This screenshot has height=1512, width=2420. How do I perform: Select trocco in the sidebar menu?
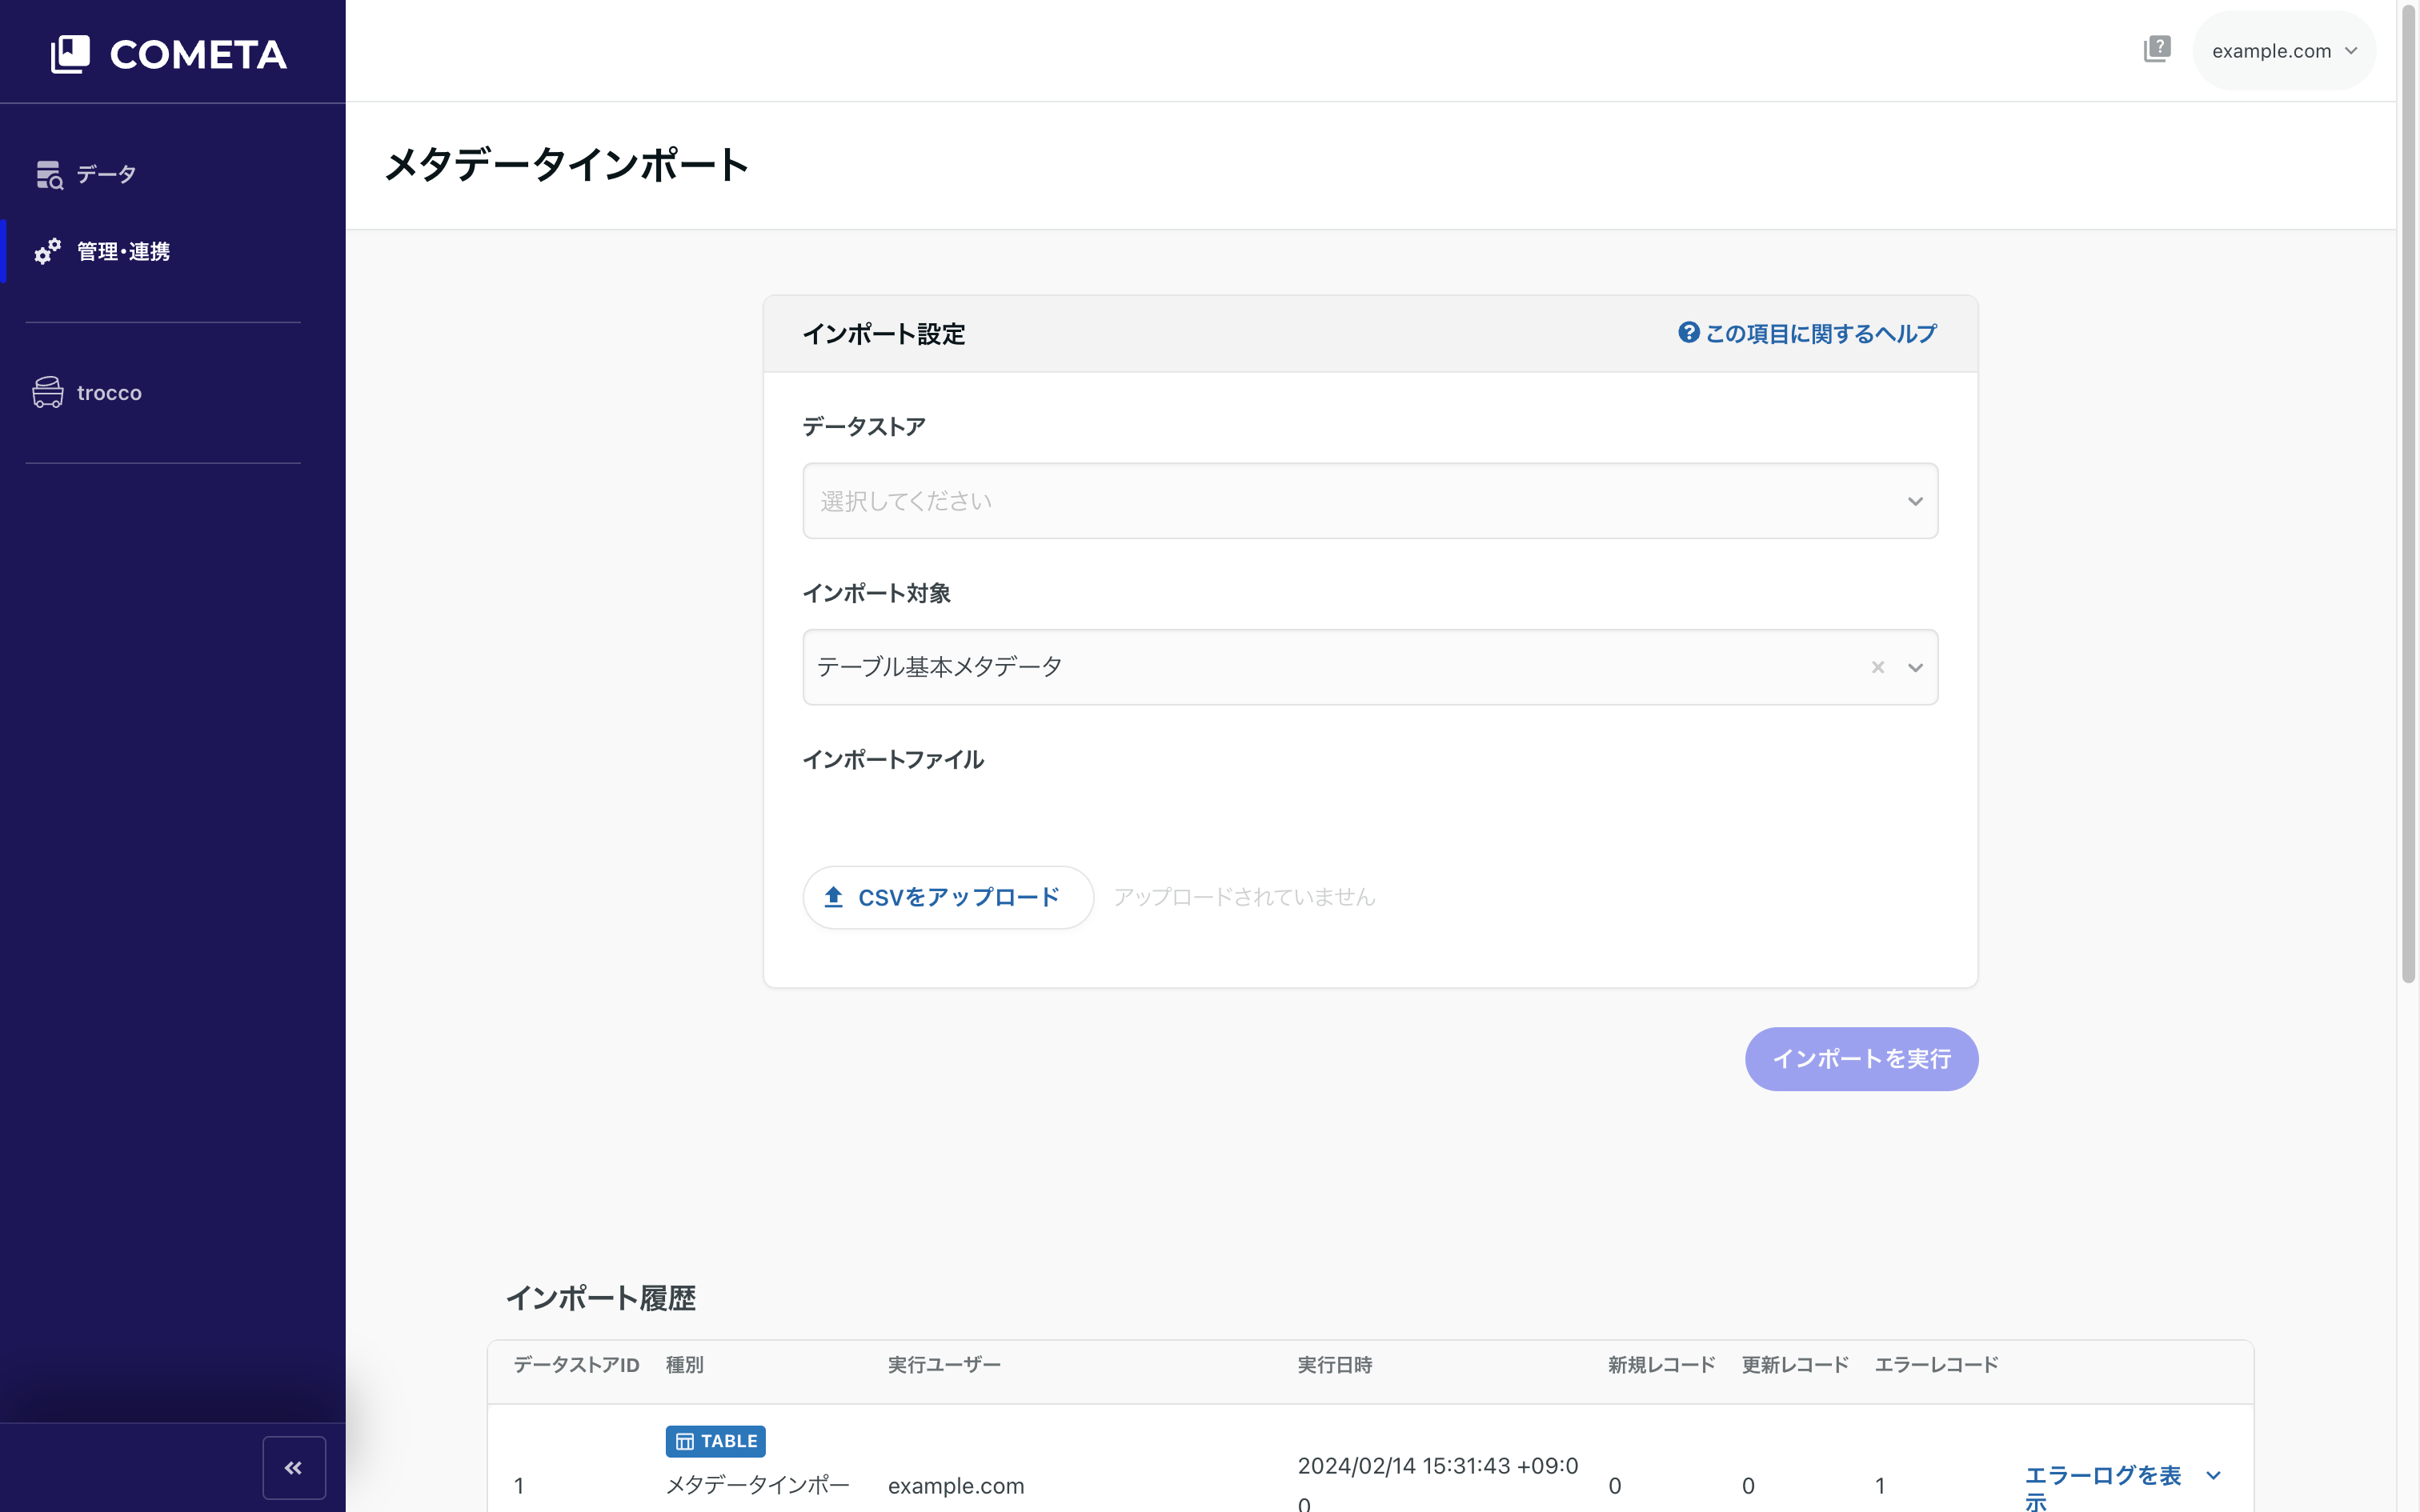click(x=109, y=393)
